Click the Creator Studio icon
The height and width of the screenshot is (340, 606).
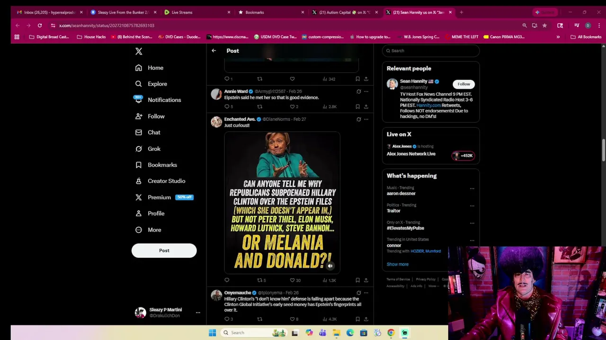click(x=139, y=181)
